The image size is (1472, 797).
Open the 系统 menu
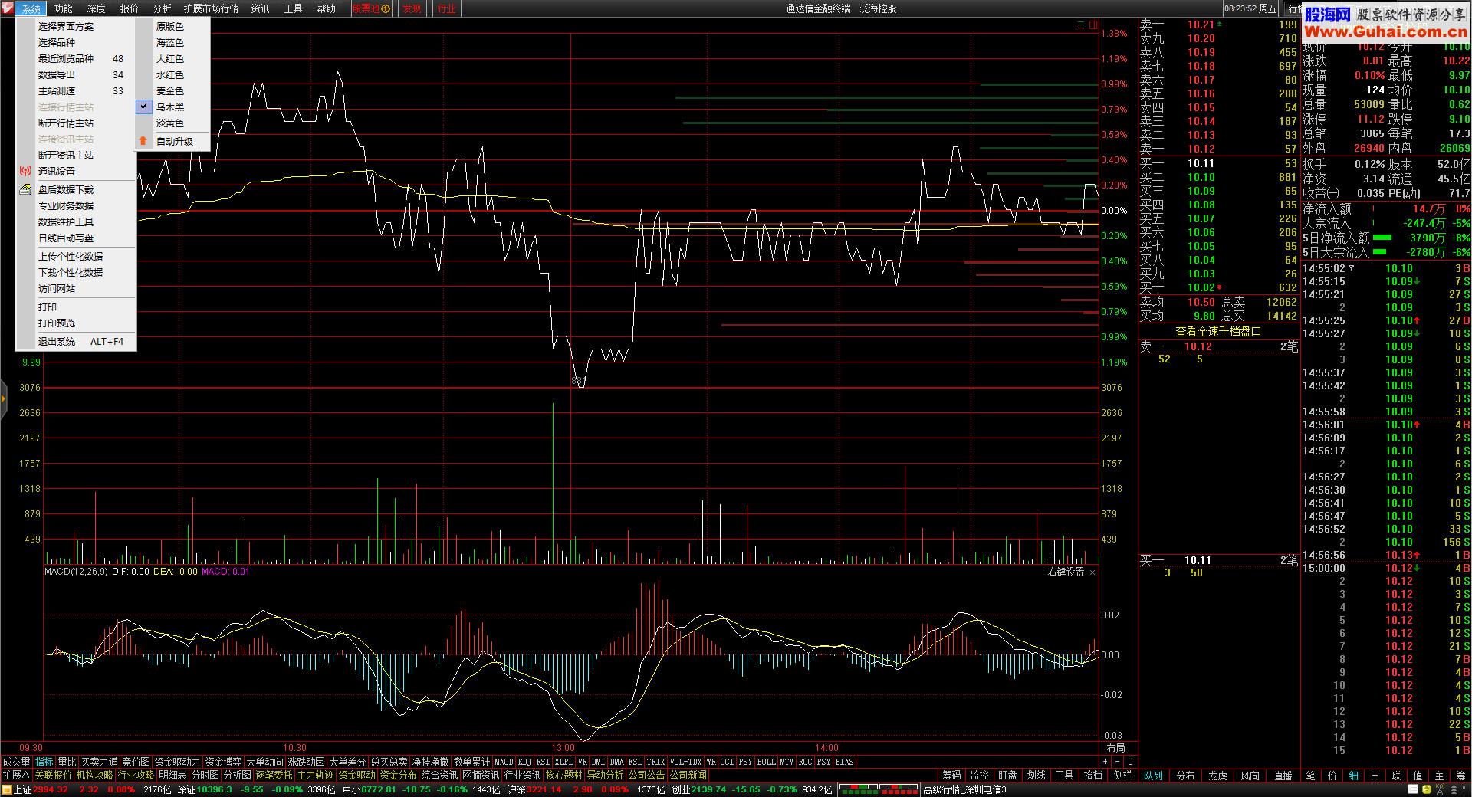click(x=31, y=8)
